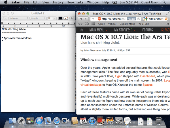Open Mail stamp icon in the Dock

pyautogui.click(x=48, y=121)
